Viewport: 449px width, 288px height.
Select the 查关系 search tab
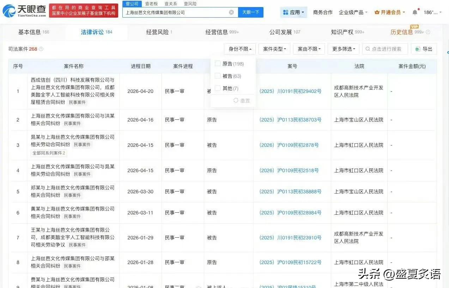click(171, 4)
